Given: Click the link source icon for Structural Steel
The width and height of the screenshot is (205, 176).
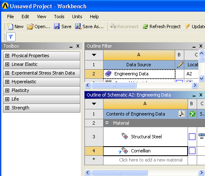Looking at the screenshot, I should click(202, 136).
